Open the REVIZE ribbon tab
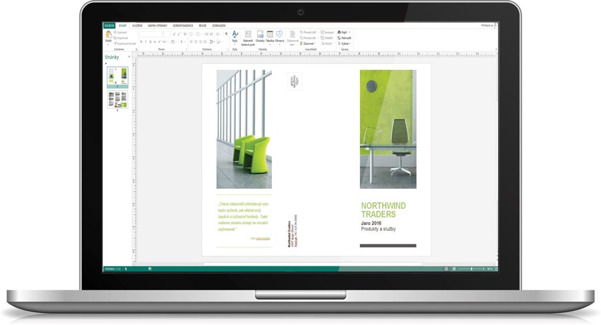This screenshot has width=601, height=325. pos(203,25)
